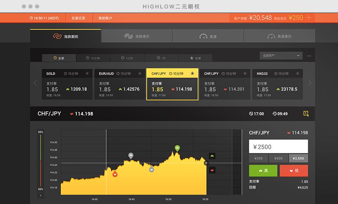Filter by the 15分钟 duration tab
This screenshot has height=204, width=338.
(x=93, y=58)
